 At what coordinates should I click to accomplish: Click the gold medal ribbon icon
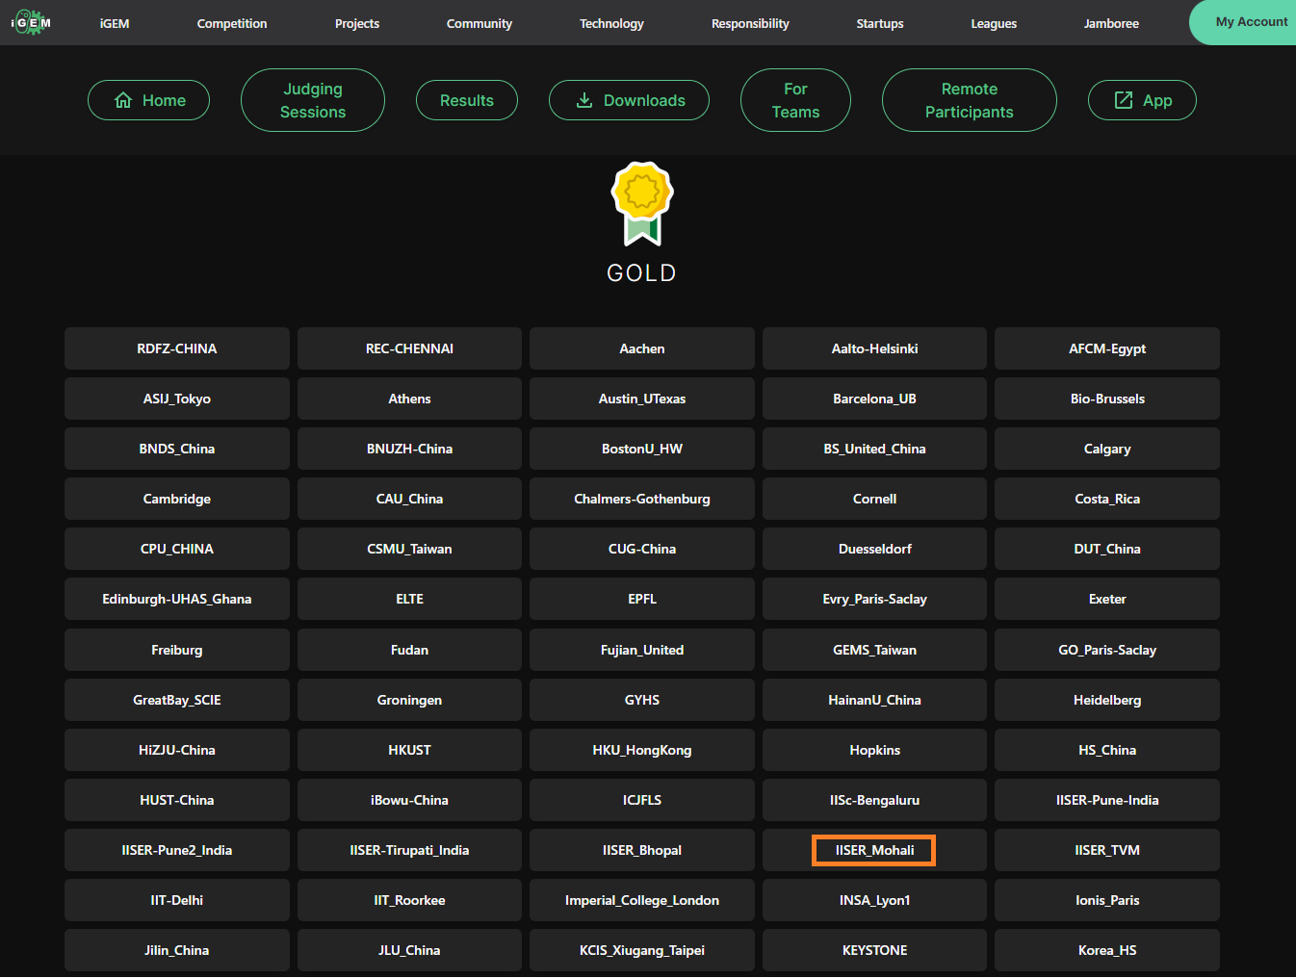pyautogui.click(x=642, y=203)
